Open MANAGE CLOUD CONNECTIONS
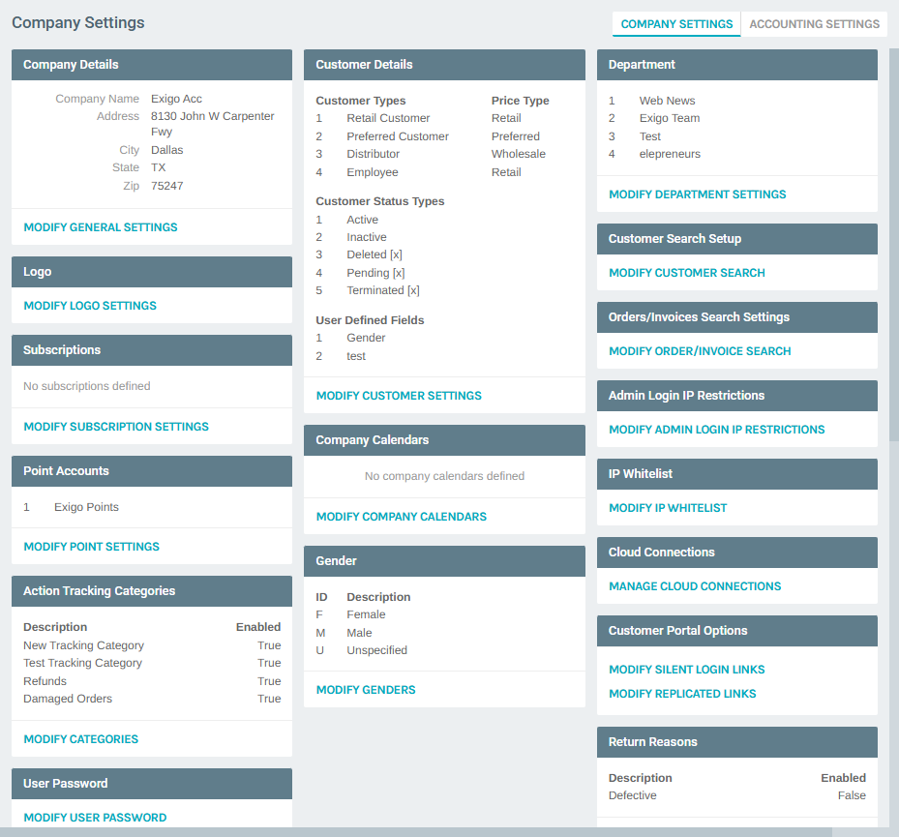 [x=694, y=585]
